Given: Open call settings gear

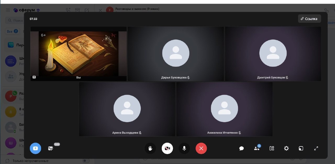Looking at the screenshot, I should pos(286,148).
